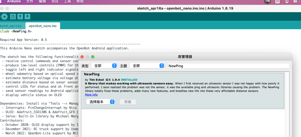Expand the 选择版本 version dropdown
The image size is (301, 137).
pyautogui.click(x=101, y=102)
